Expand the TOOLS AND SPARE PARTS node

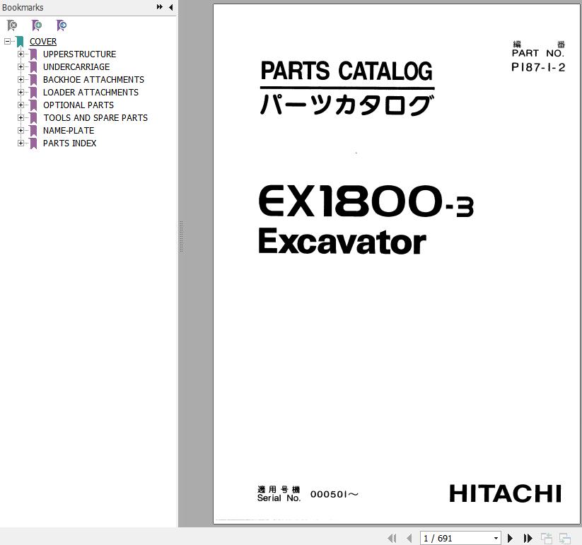tap(21, 117)
